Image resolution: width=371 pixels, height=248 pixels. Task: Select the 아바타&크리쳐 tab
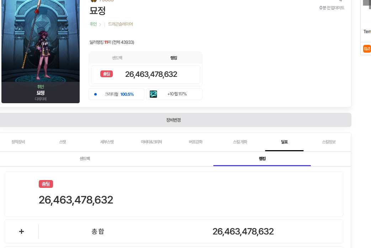(152, 142)
